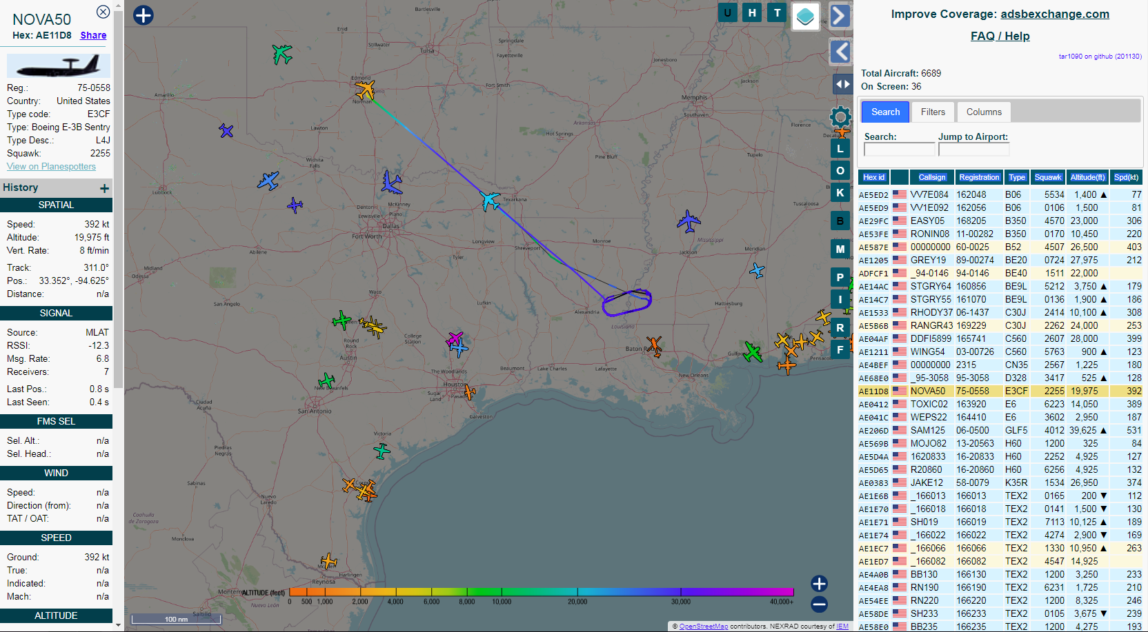
Task: Open the tar1090 on github link
Action: click(1100, 57)
